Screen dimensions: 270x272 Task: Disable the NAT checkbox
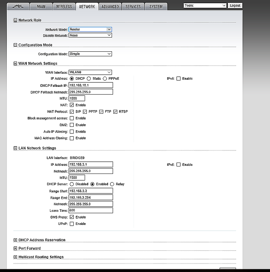point(72,105)
